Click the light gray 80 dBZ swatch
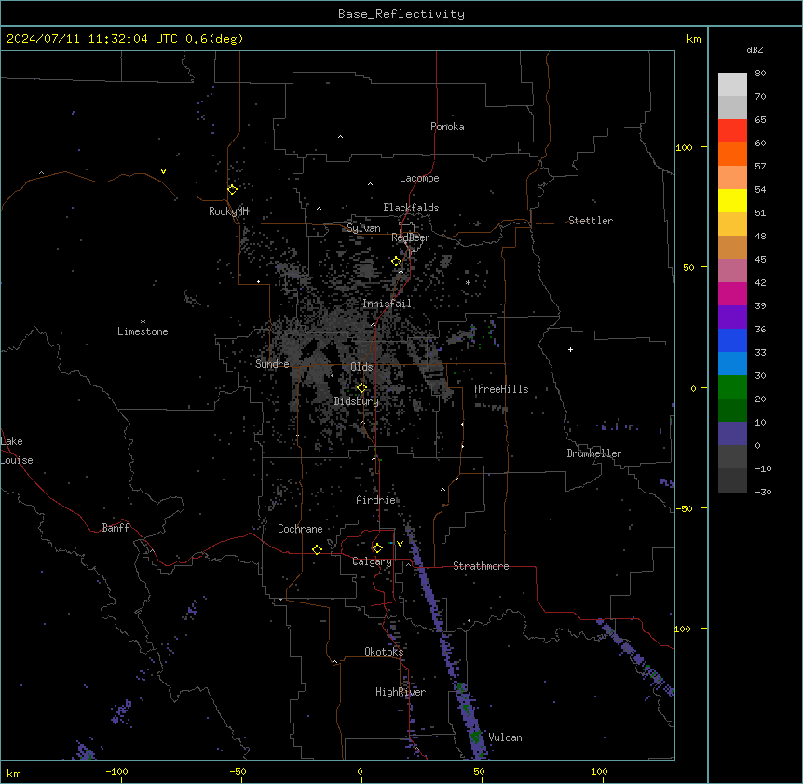This screenshot has width=803, height=784. 732,85
